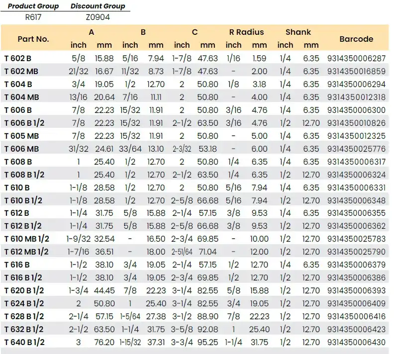Select the 1-15/32 inch B value
The width and height of the screenshot is (394, 354).
(x=130, y=342)
